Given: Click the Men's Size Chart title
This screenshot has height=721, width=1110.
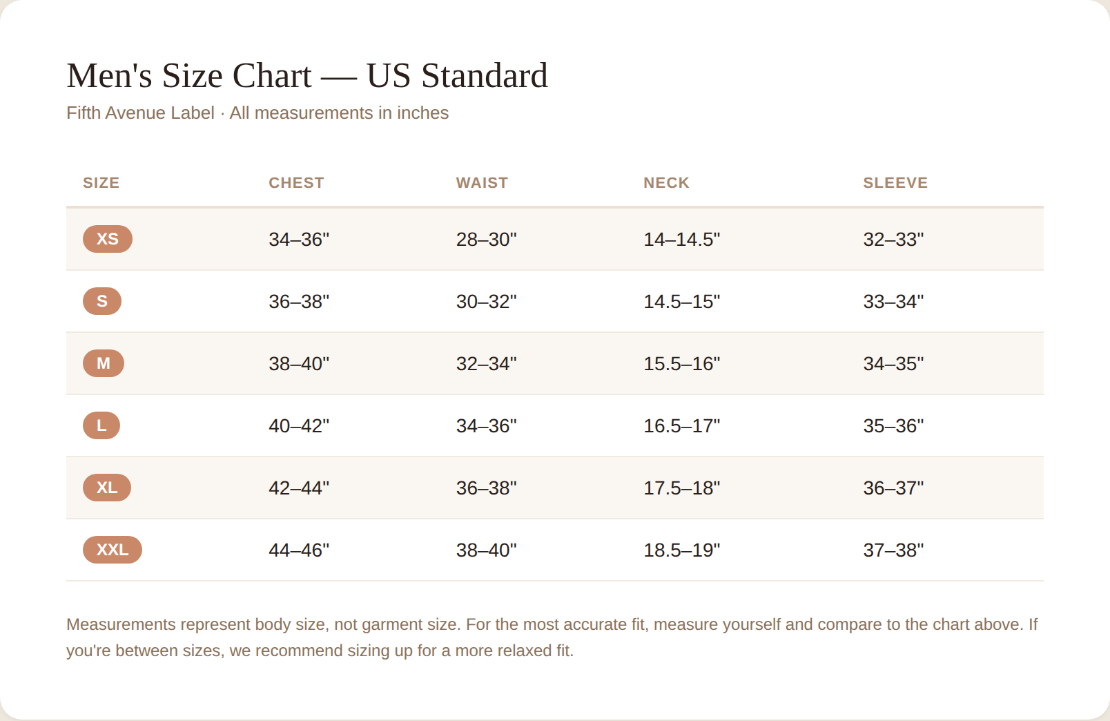Looking at the screenshot, I should [307, 76].
